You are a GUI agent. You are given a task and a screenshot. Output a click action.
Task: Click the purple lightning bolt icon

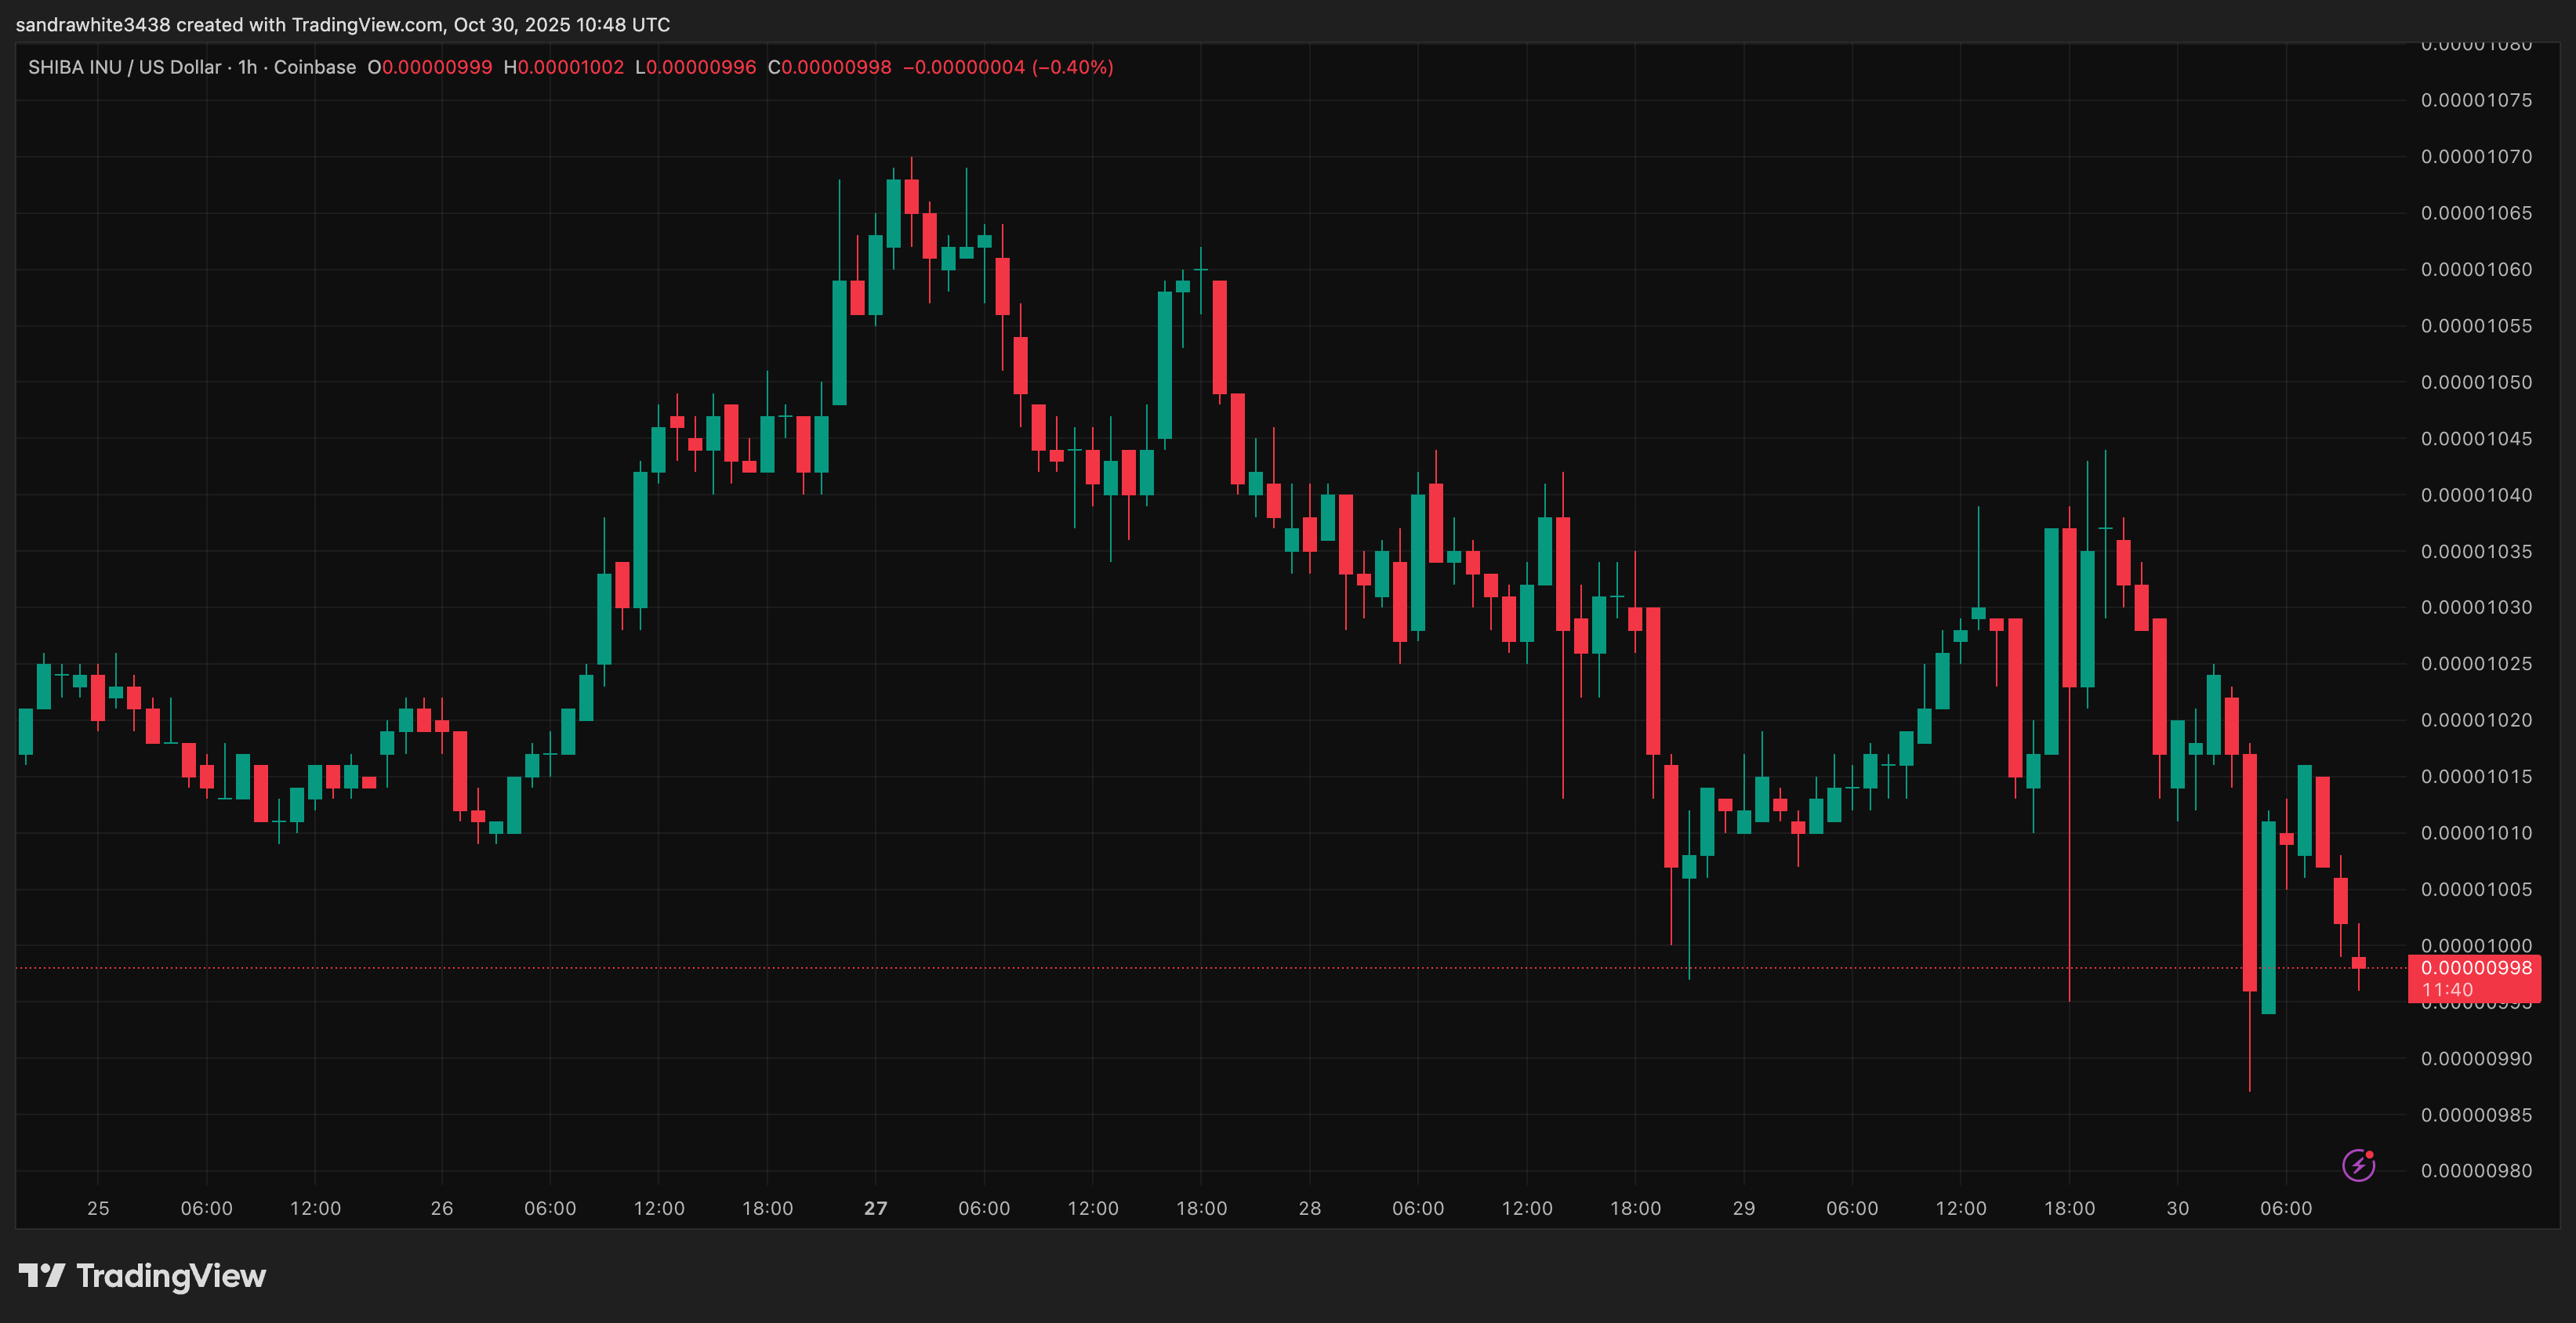coord(2358,1165)
